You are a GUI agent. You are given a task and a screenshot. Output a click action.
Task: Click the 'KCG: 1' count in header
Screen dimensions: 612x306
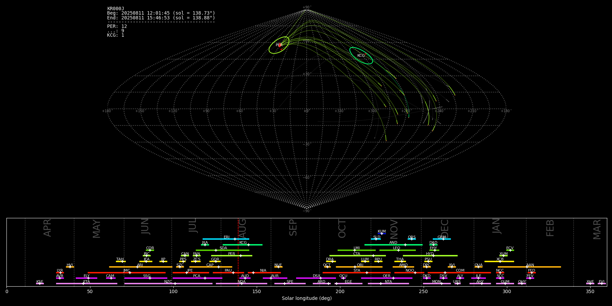tap(116, 35)
